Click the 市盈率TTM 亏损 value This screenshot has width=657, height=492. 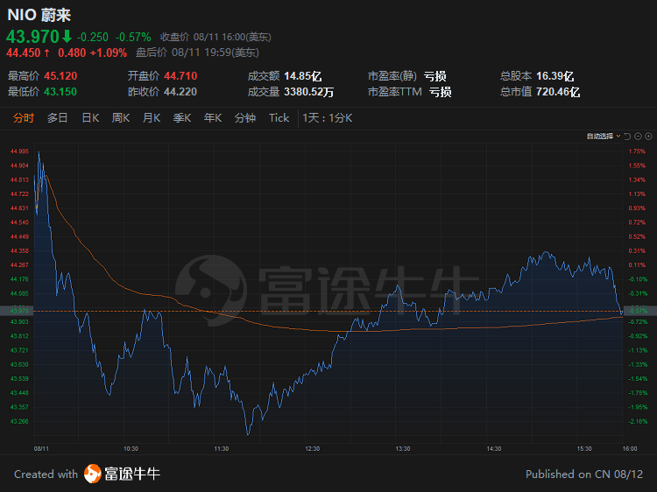pos(441,92)
